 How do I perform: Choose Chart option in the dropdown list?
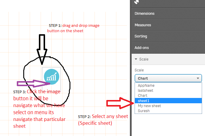pyautogui.click(x=168, y=96)
